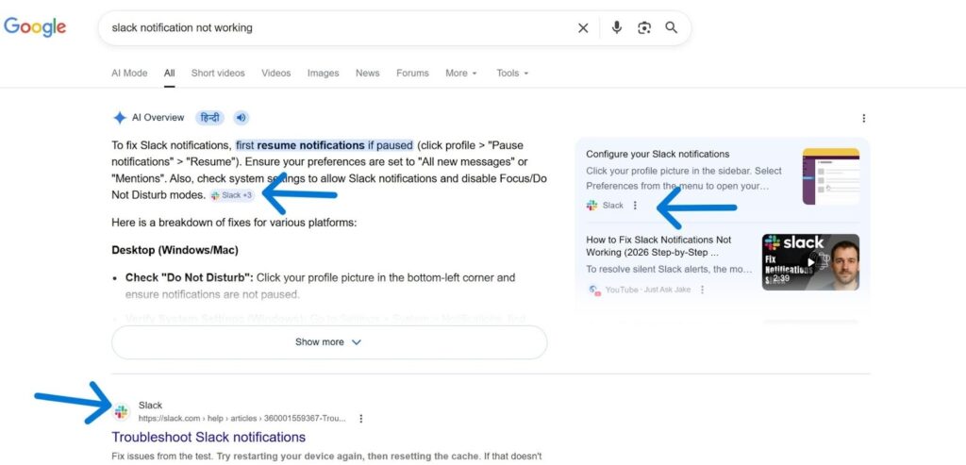Click the Google logo

point(35,27)
